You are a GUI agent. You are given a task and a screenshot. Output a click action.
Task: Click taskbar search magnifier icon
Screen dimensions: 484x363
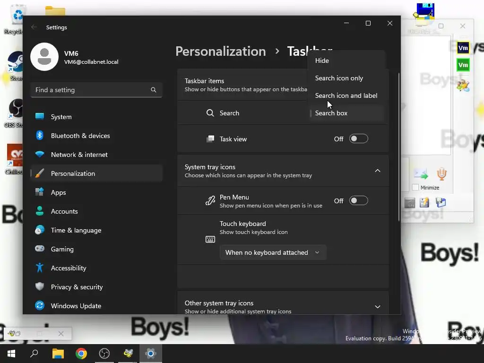coord(34,354)
